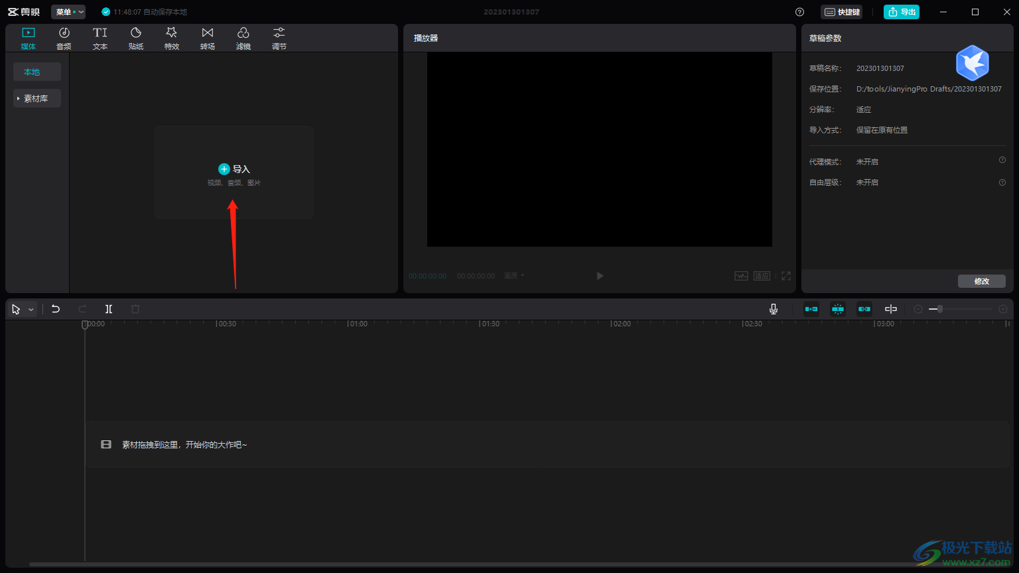The height and width of the screenshot is (573, 1019).
Task: Switch to the 文本 text tab
Action: point(100,38)
